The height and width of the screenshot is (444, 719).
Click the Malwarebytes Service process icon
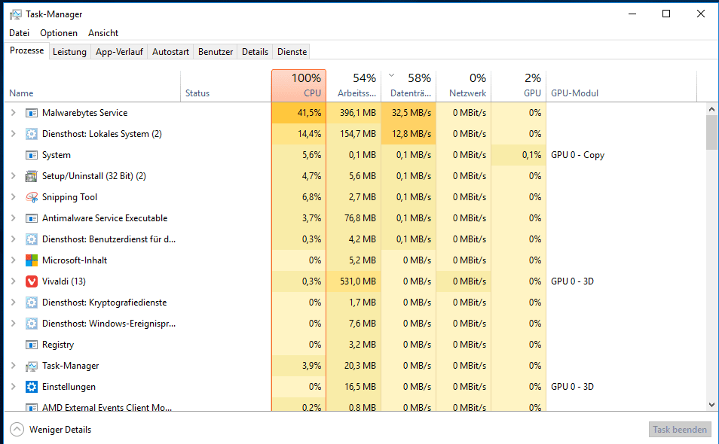point(31,113)
